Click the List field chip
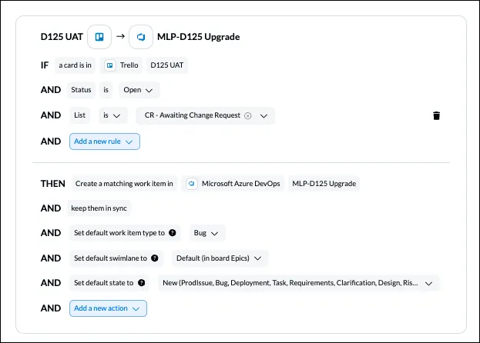Screen dimensions: 480x343 (x=79, y=115)
